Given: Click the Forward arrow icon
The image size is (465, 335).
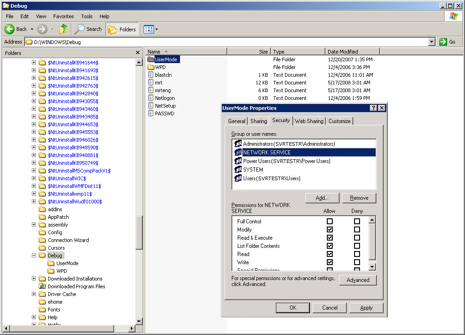Looking at the screenshot, I should pyautogui.click(x=42, y=29).
